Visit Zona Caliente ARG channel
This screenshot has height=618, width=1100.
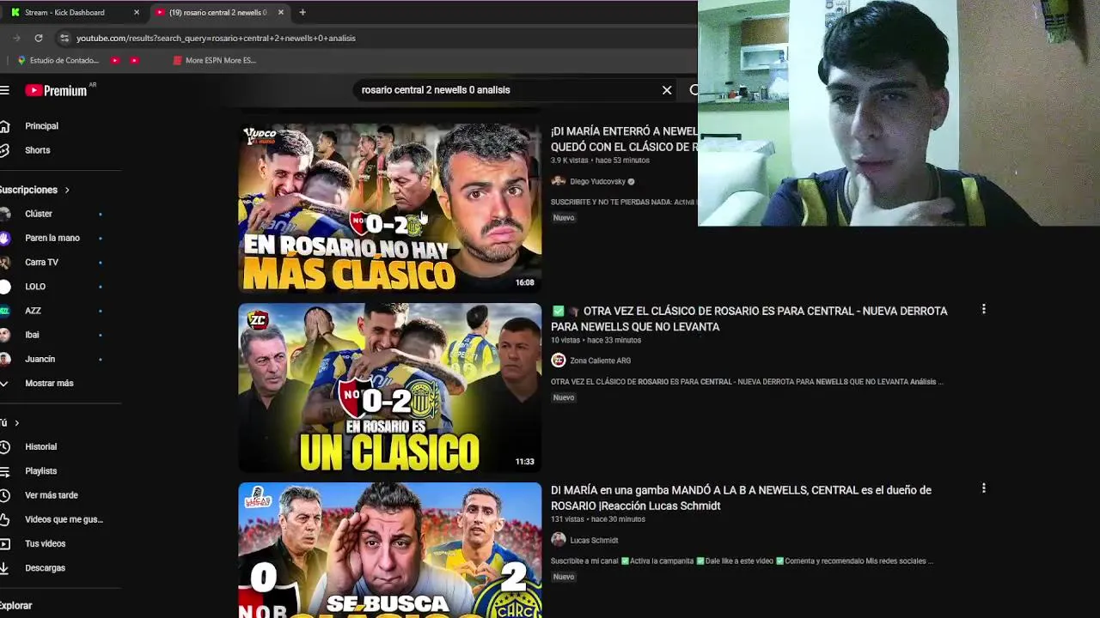600,360
